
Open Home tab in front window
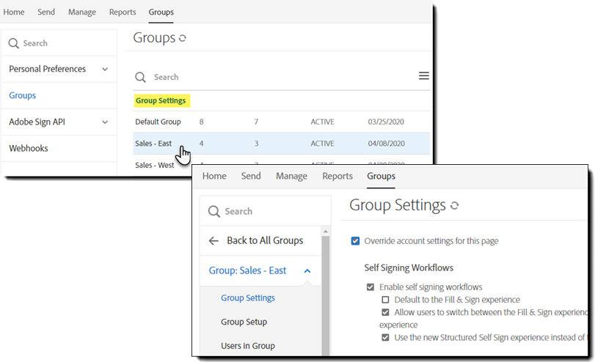(214, 176)
